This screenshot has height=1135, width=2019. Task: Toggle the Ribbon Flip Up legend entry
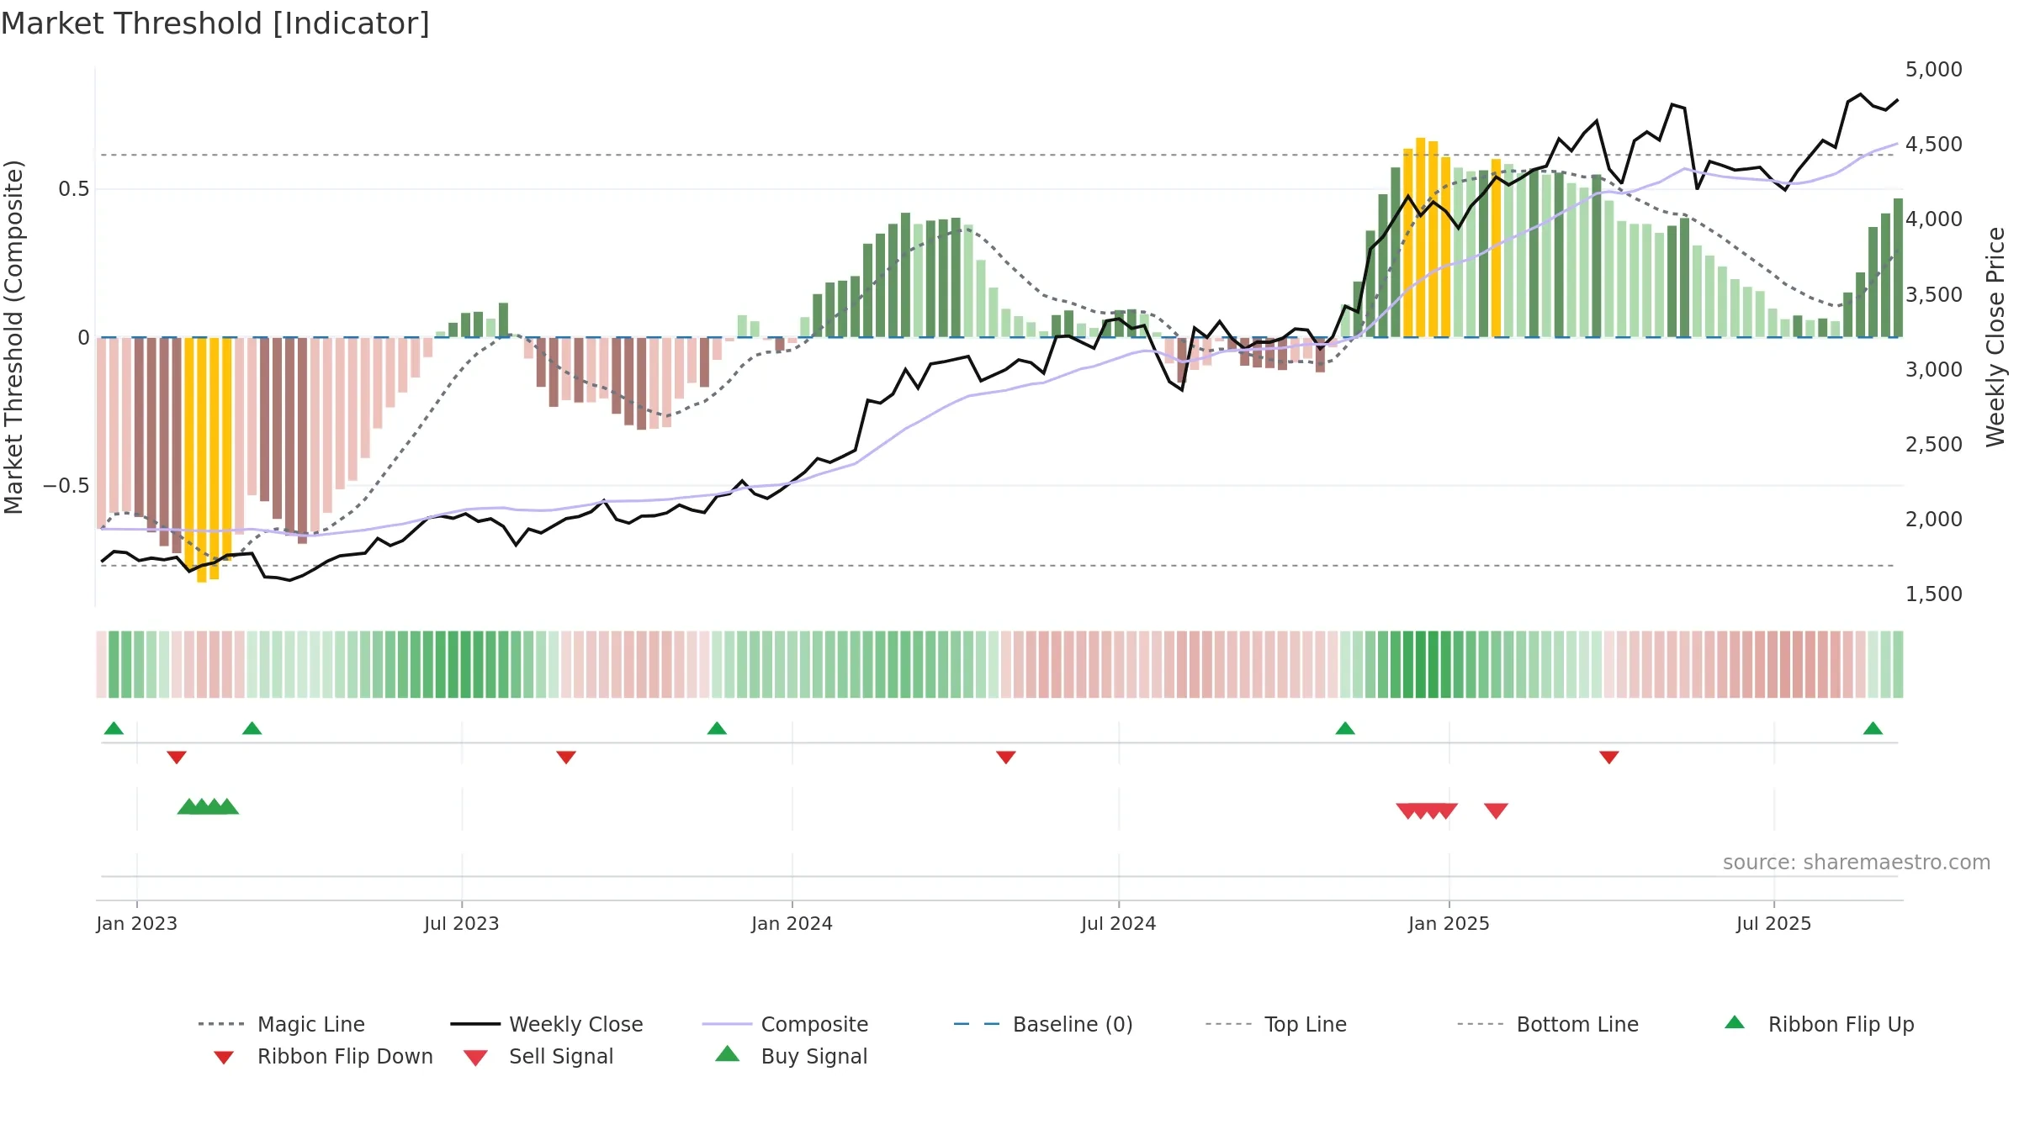coord(1820,1024)
